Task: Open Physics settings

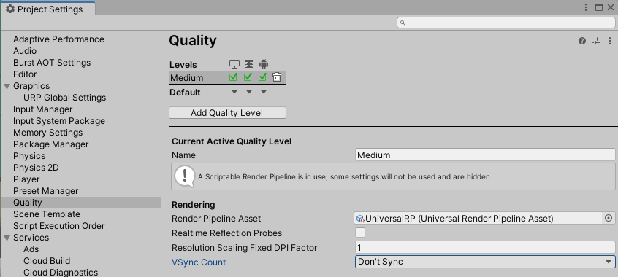Action: (29, 156)
